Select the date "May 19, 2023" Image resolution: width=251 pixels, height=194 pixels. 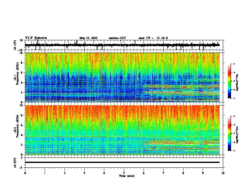88,38
